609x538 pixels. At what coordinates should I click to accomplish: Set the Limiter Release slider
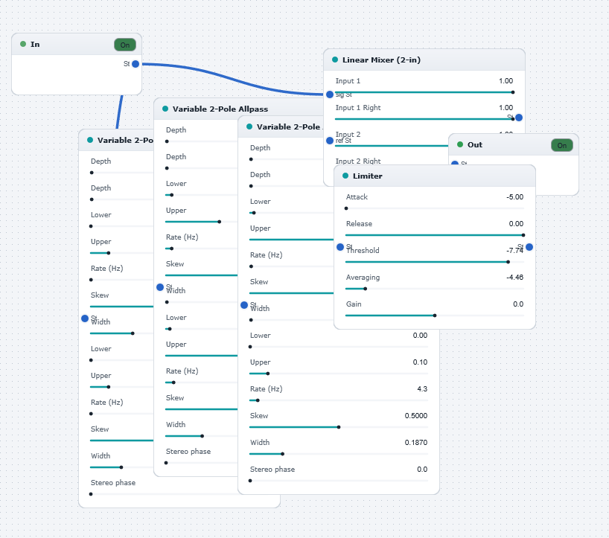435,235
